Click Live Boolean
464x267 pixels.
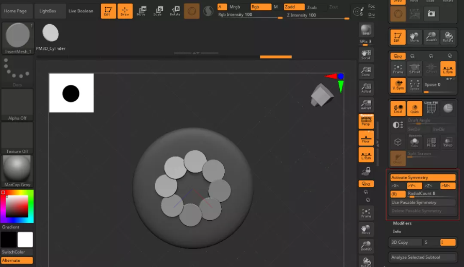(x=81, y=11)
